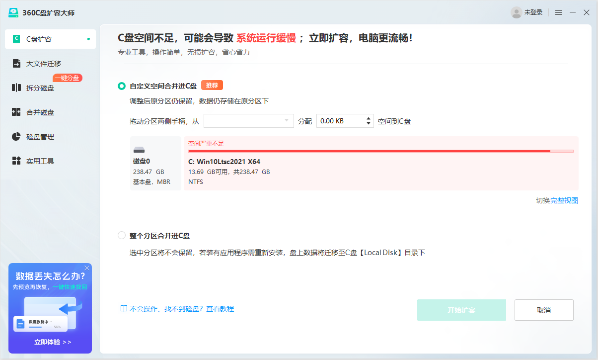Image resolution: width=598 pixels, height=360 pixels.
Task: Click the 一键分盘 badge toggle
Action: (x=68, y=78)
